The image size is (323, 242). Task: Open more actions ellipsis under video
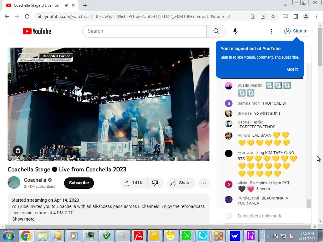click(203, 183)
